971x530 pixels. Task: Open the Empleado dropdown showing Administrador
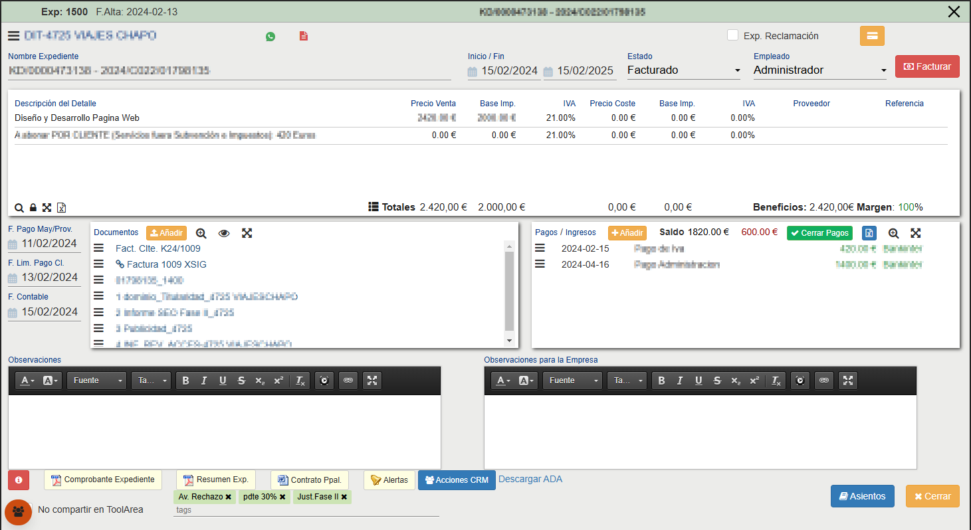(819, 70)
